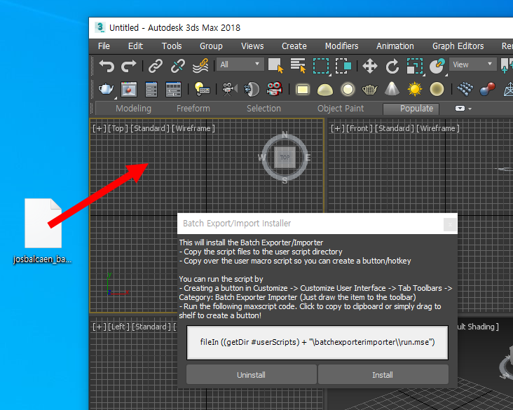
Task: Click the camera with half-sphere icon
Action: pos(252,89)
